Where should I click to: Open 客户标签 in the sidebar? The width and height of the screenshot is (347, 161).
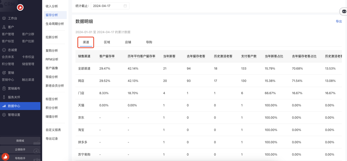coord(8,41)
